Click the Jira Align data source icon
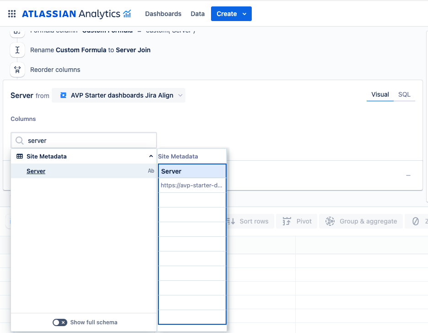 [63, 95]
